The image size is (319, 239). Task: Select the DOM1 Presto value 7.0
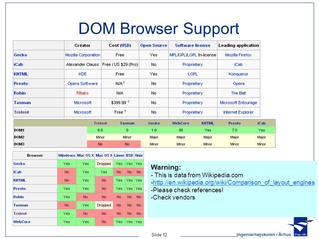tap(235, 130)
